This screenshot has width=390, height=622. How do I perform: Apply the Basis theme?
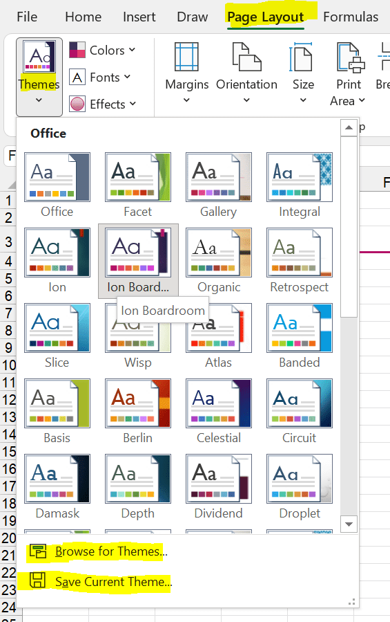[x=57, y=412]
